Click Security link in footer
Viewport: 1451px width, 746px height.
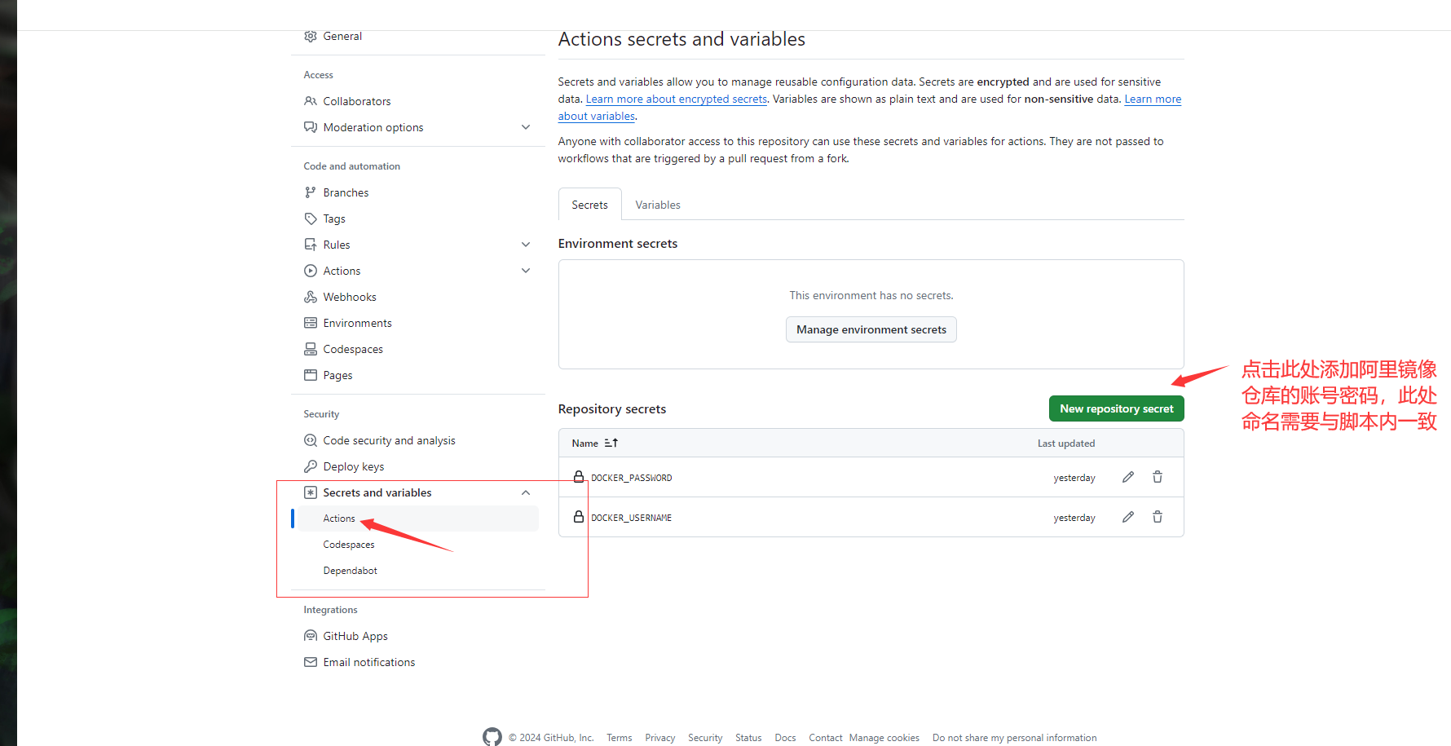tap(705, 738)
